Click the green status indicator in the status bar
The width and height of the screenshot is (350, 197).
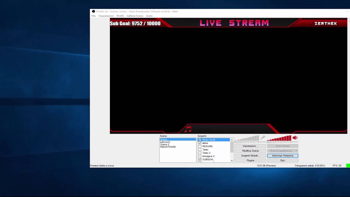click(x=348, y=166)
